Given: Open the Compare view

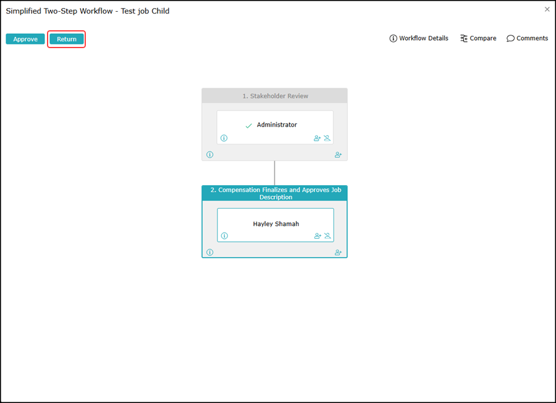Looking at the screenshot, I should 478,38.
